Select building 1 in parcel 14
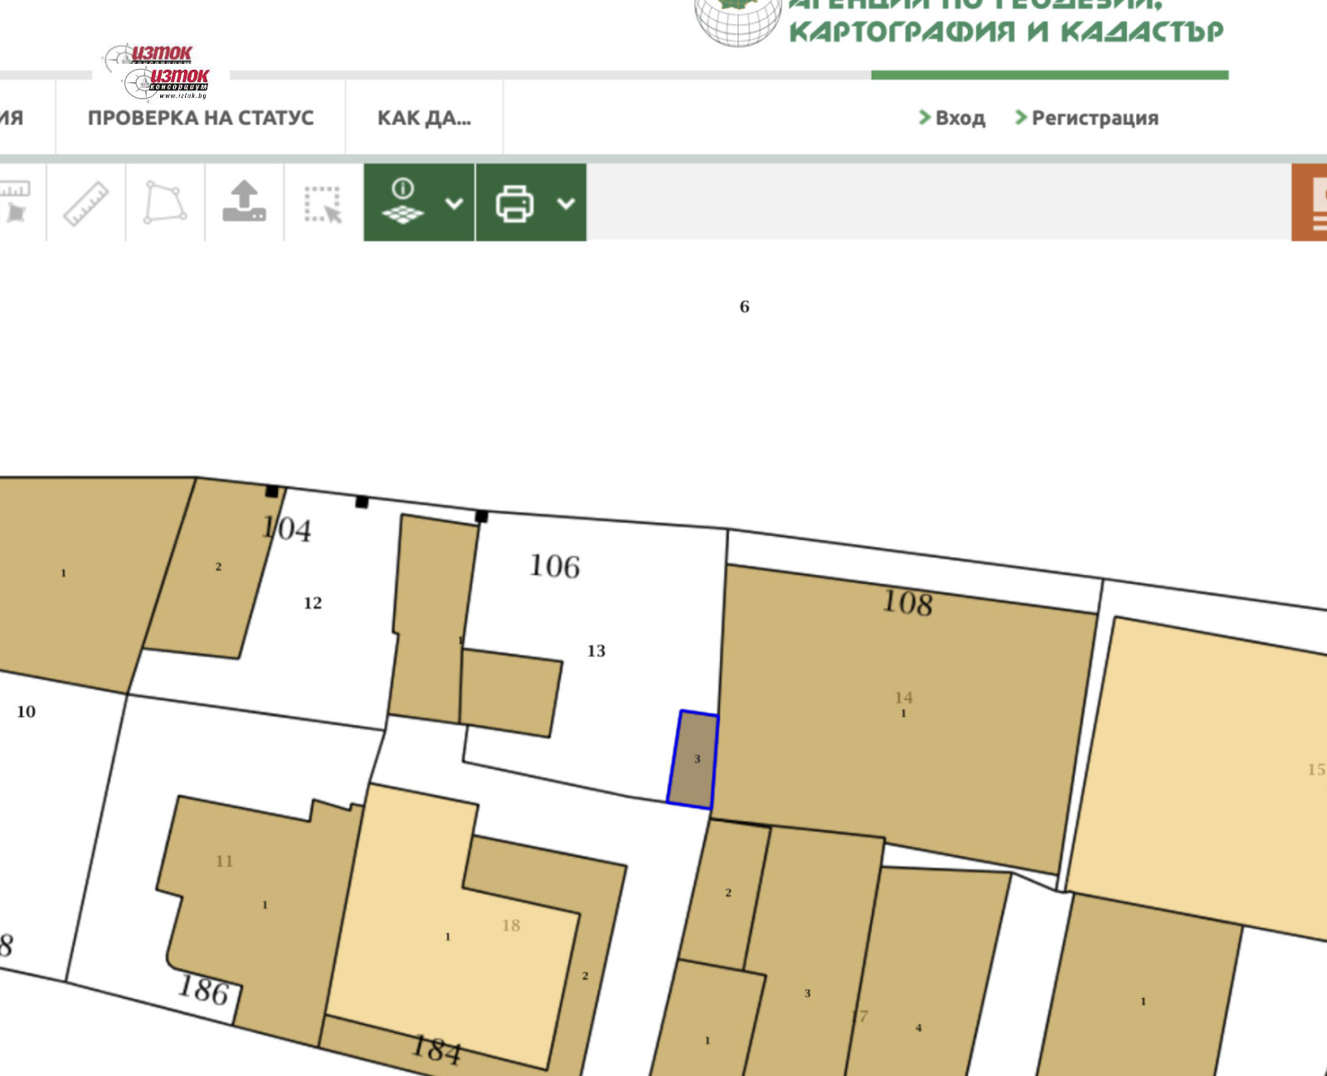 pyautogui.click(x=904, y=730)
